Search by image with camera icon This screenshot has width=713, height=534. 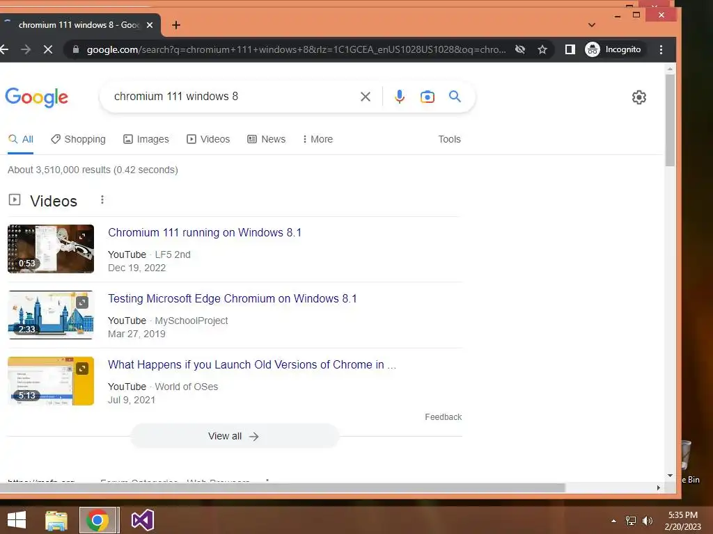click(x=428, y=97)
